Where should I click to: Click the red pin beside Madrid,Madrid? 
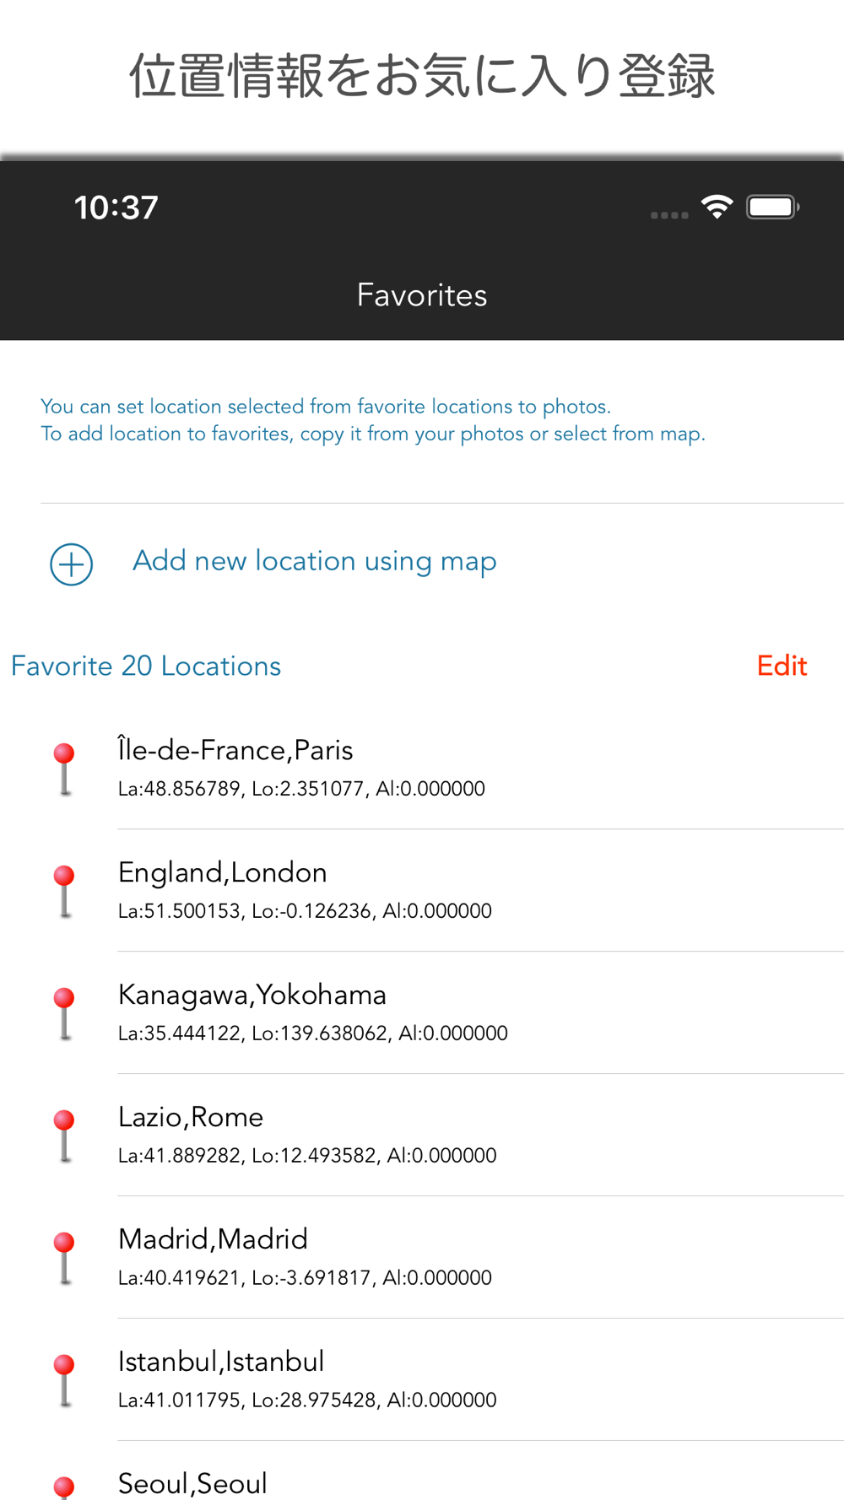64,1257
